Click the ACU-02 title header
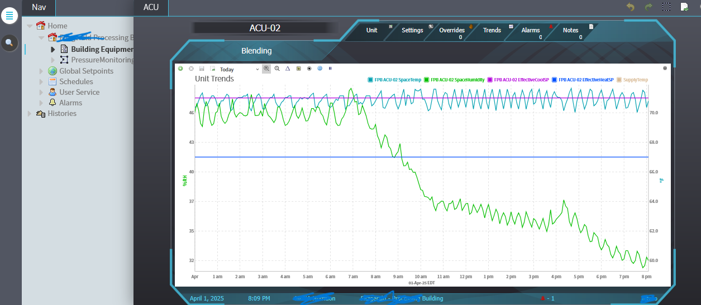Screen dimensions: 701x305 [265, 28]
